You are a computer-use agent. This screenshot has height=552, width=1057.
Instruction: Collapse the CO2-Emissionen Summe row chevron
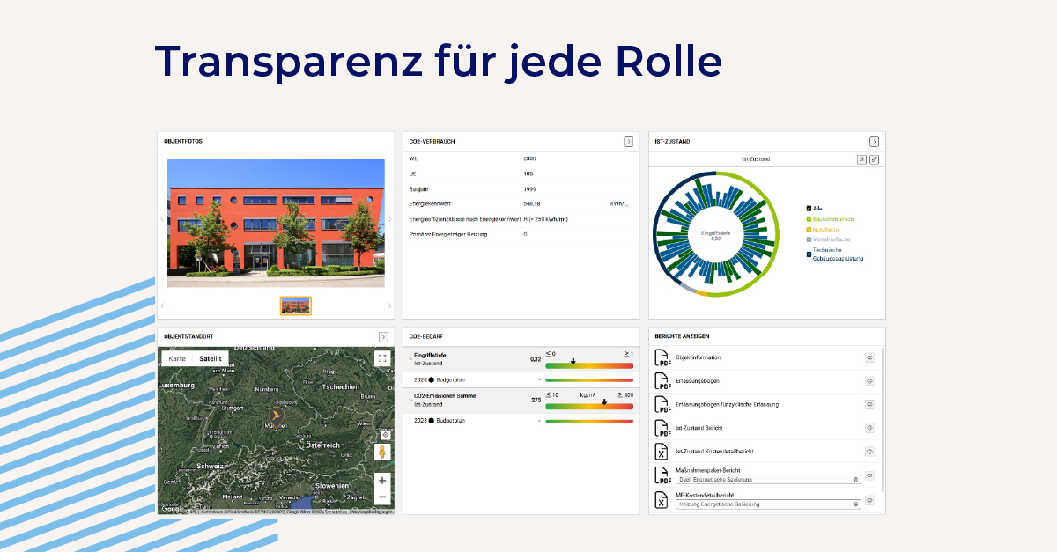[410, 401]
